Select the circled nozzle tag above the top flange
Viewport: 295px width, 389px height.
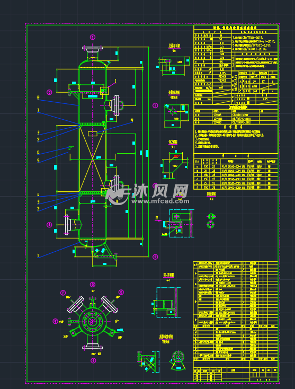pos(92,37)
